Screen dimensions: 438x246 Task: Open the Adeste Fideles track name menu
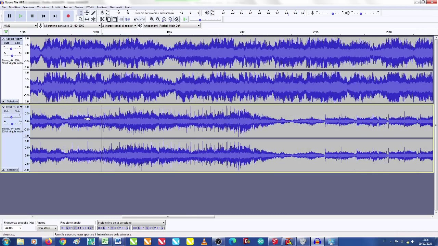click(14, 39)
